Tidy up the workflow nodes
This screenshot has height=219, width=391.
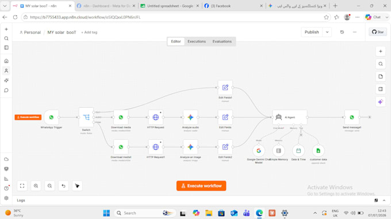tap(77, 186)
